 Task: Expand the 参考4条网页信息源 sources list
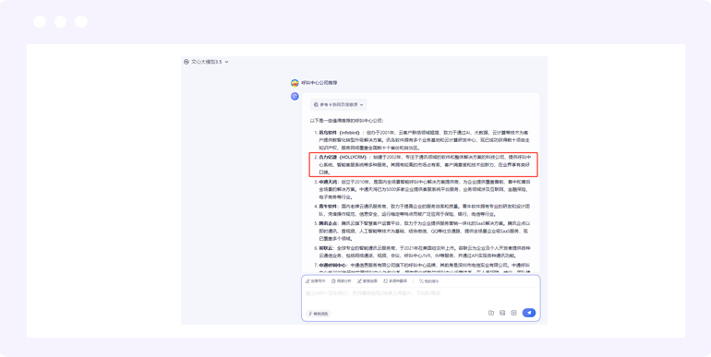point(338,104)
